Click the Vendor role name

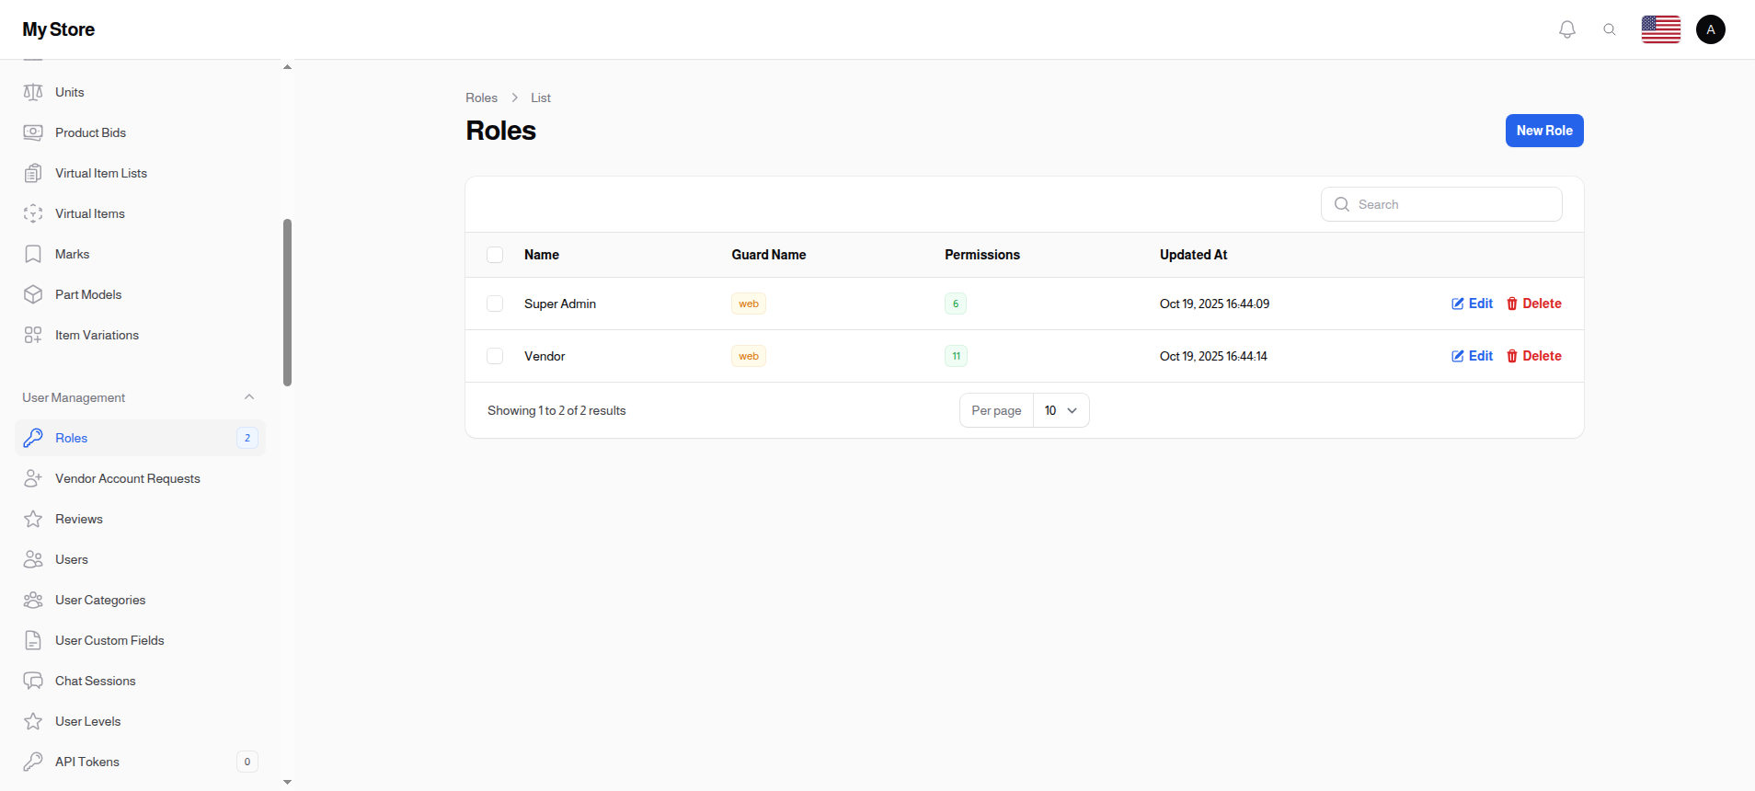[545, 356]
